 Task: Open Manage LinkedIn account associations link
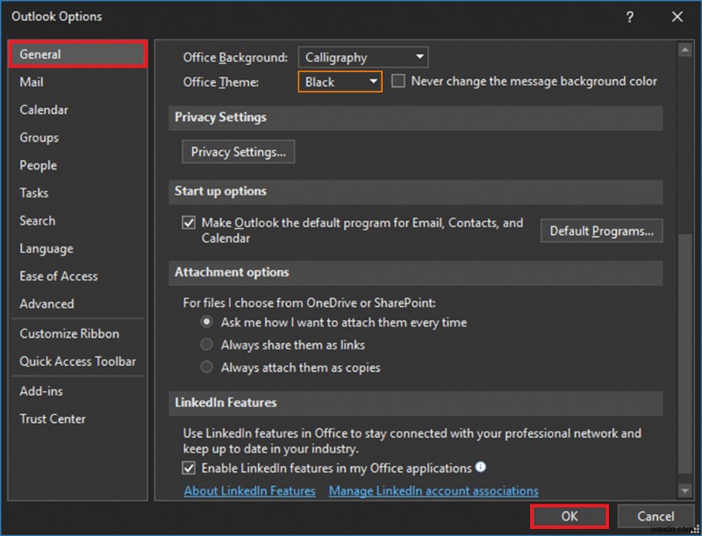click(x=433, y=490)
